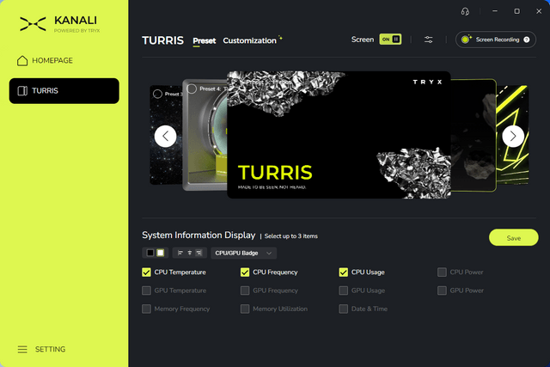Check the GPU Temperature checkbox
Image resolution: width=550 pixels, height=367 pixels.
click(146, 291)
